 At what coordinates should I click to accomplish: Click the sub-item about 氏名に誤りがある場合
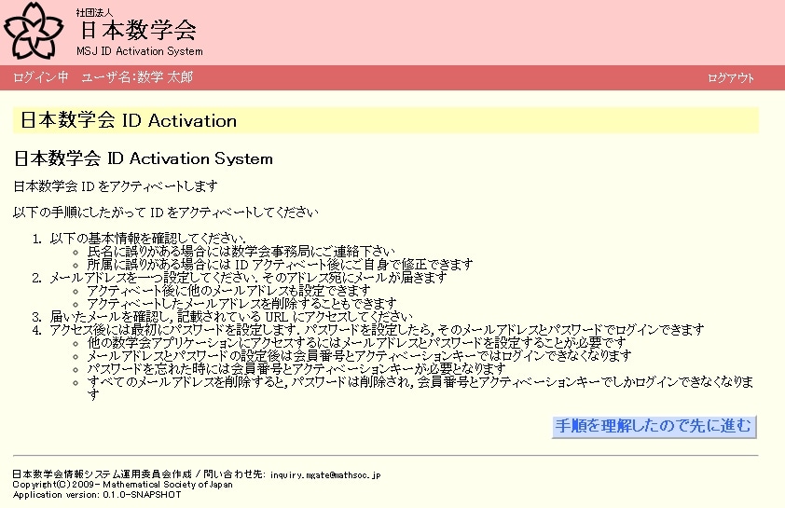pyautogui.click(x=241, y=252)
